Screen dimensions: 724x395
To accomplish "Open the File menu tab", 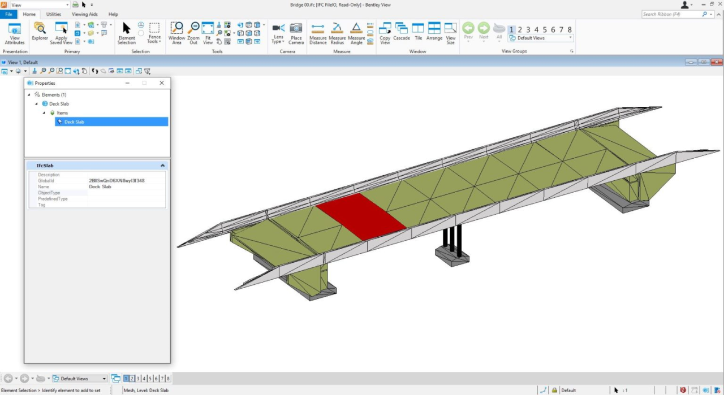I will pyautogui.click(x=8, y=14).
